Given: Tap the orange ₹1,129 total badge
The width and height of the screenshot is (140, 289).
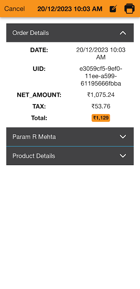Looking at the screenshot, I should coord(101,118).
